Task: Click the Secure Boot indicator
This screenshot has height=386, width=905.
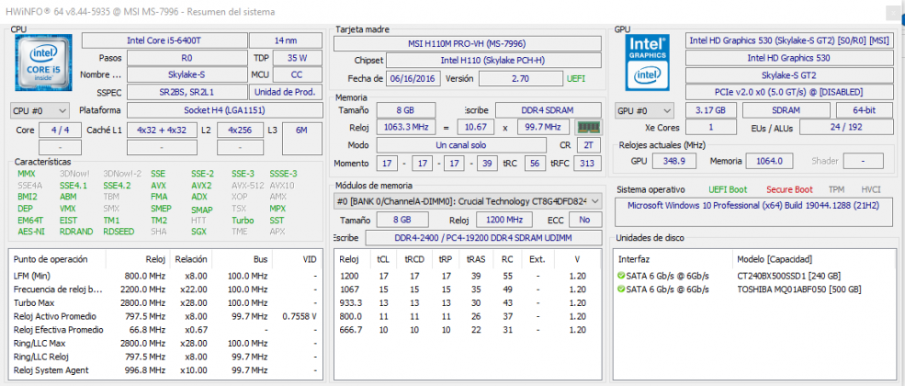Action: (787, 189)
